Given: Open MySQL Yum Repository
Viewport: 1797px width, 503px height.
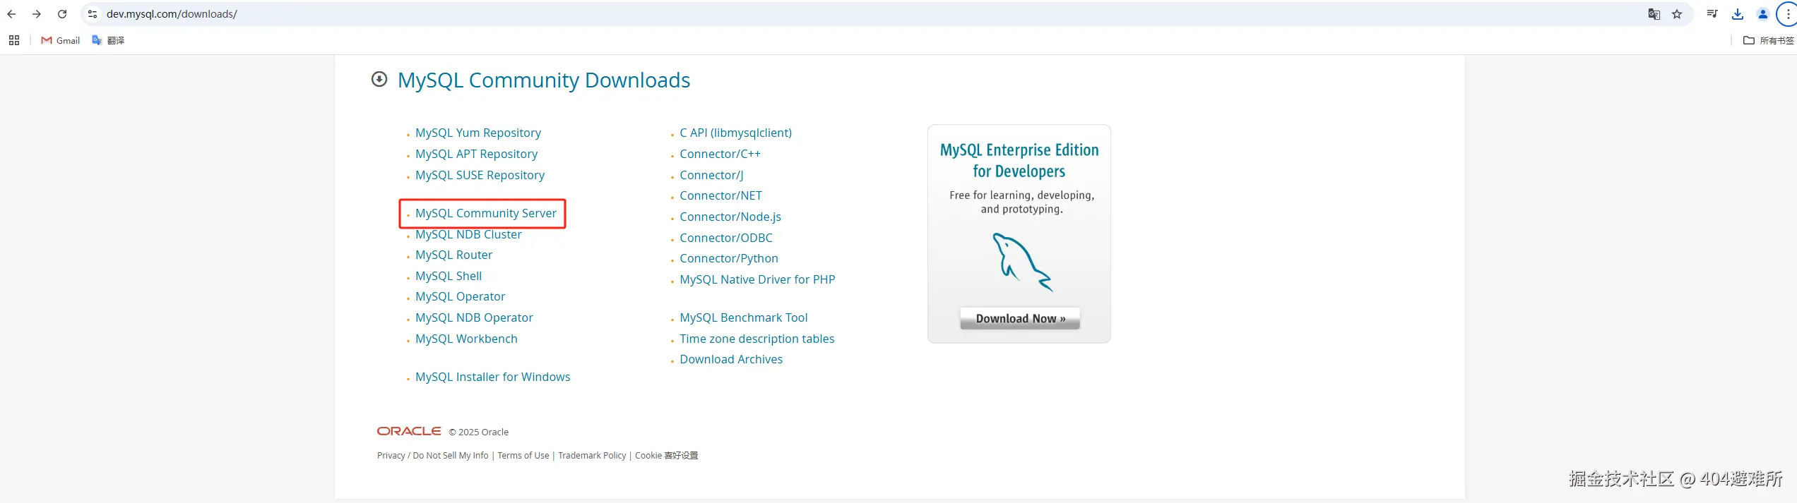Looking at the screenshot, I should tap(478, 133).
